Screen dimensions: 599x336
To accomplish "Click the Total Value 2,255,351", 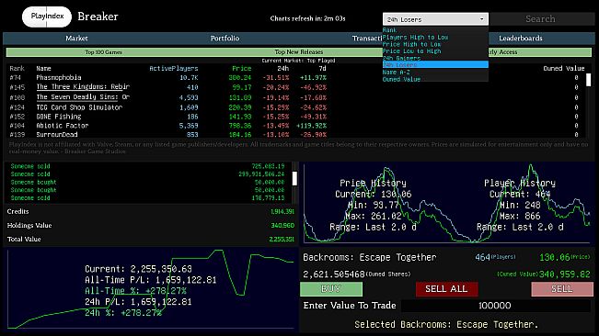I will point(282,240).
